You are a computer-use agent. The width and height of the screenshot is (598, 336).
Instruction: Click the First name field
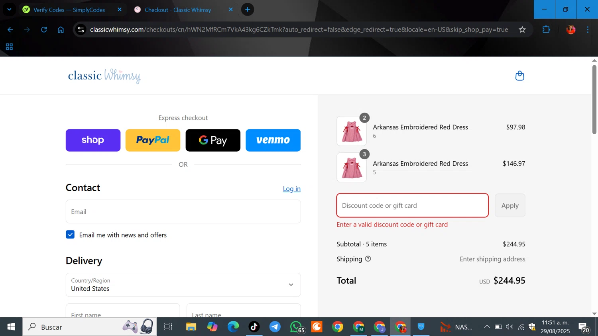(x=123, y=311)
